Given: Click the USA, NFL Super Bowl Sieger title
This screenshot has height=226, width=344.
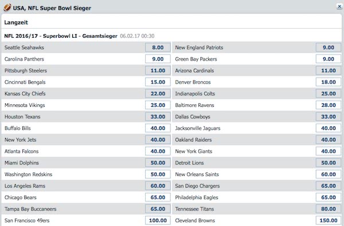Looking at the screenshot, I should pos(52,8).
